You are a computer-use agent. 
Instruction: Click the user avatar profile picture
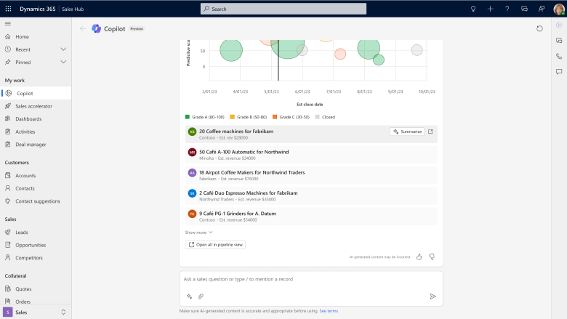[x=559, y=9]
